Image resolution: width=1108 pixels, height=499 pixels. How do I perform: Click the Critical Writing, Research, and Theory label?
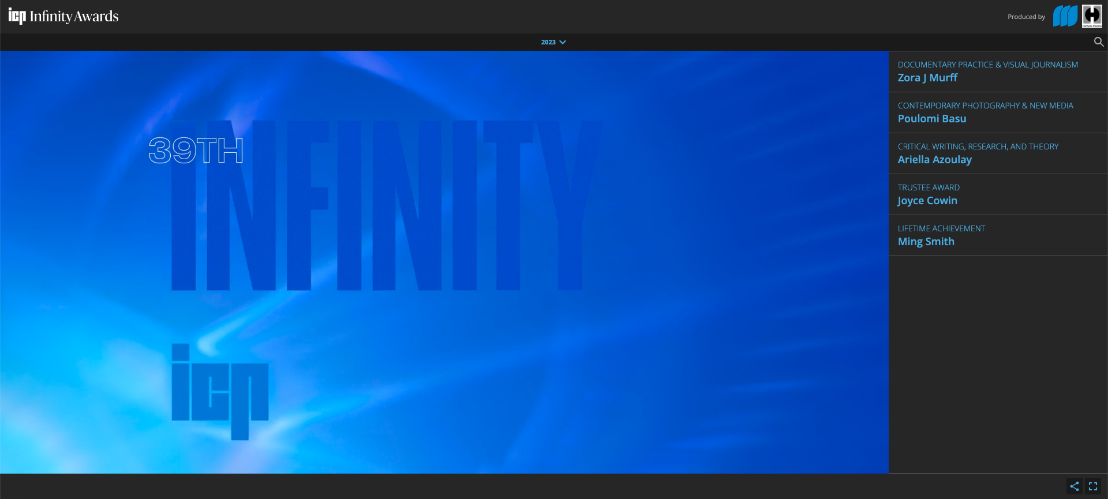(x=978, y=147)
